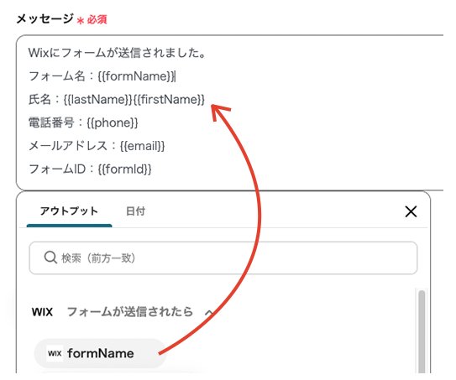Switch to the 日付 tab
456x380 pixels.
pyautogui.click(x=135, y=211)
